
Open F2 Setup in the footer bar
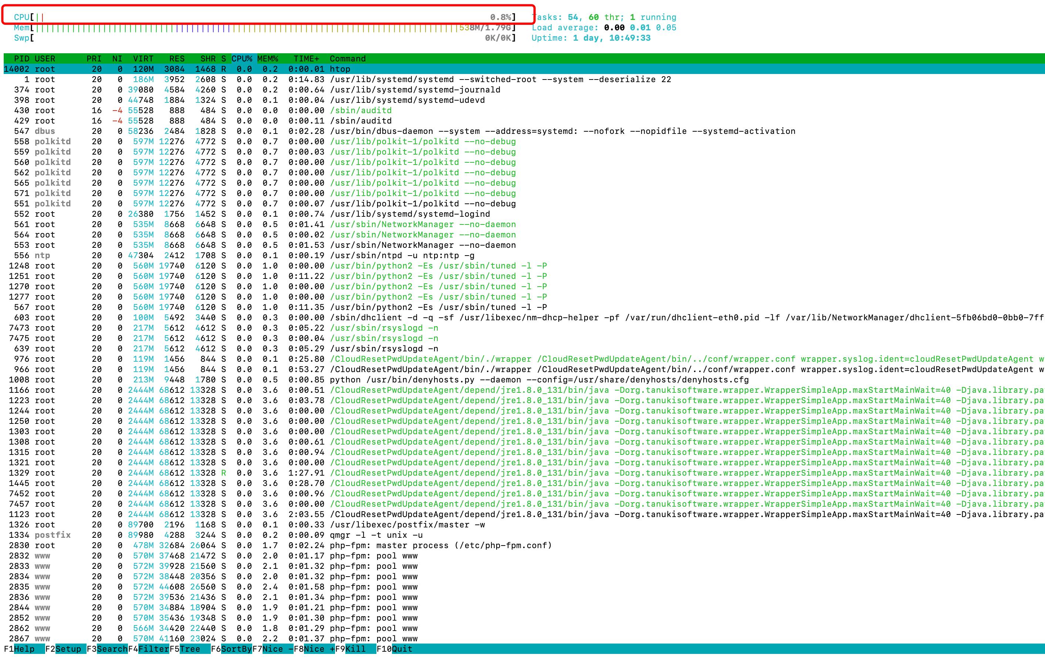[65, 648]
